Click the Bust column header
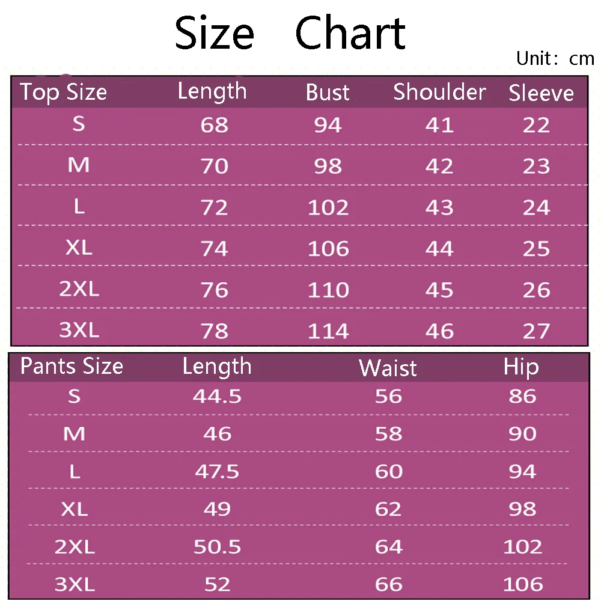Image resolution: width=601 pixels, height=601 pixels. tap(328, 93)
